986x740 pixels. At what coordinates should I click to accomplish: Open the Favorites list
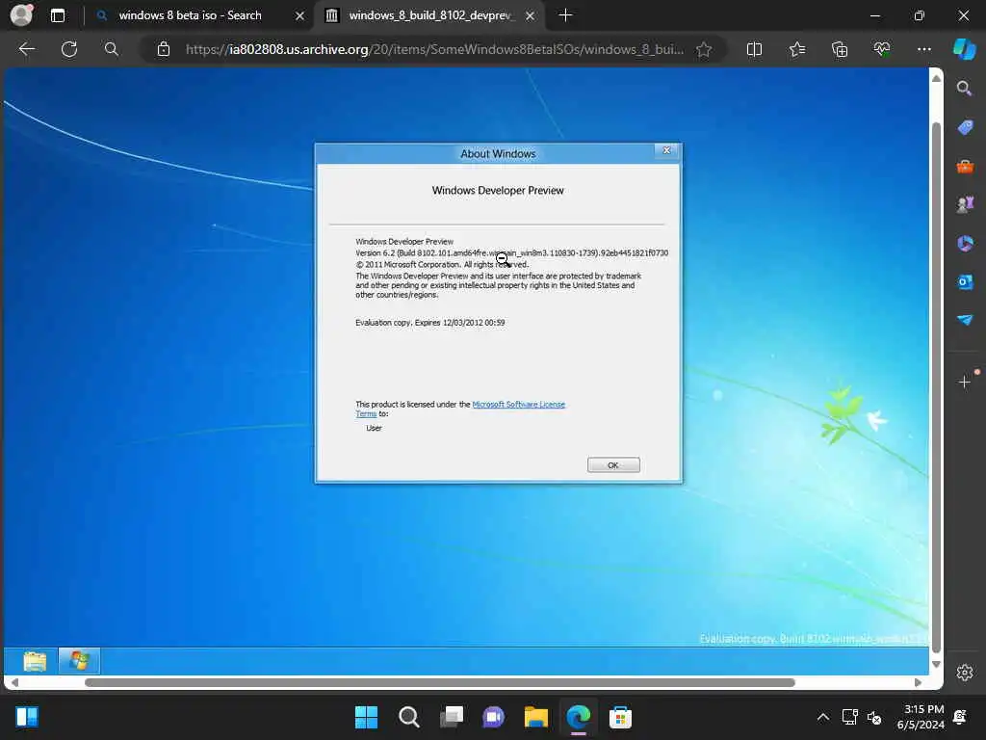(796, 49)
